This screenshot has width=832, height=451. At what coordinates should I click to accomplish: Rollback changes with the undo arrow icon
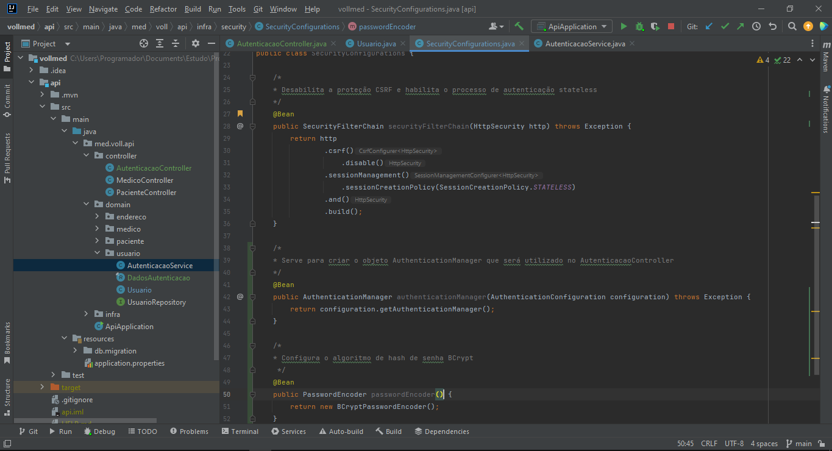pos(773,27)
